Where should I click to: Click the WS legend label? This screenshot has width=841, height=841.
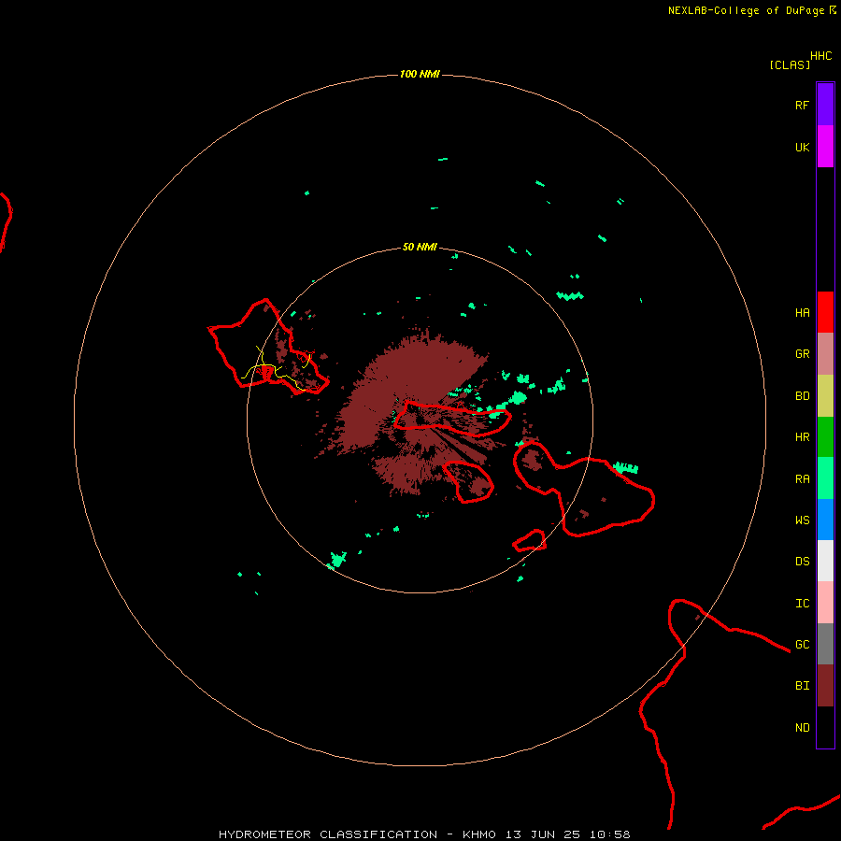802,520
